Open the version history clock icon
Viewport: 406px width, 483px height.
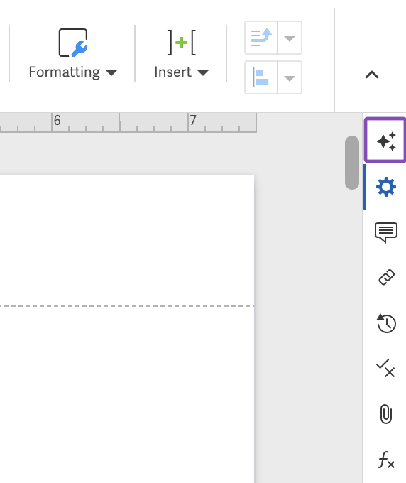click(x=386, y=323)
